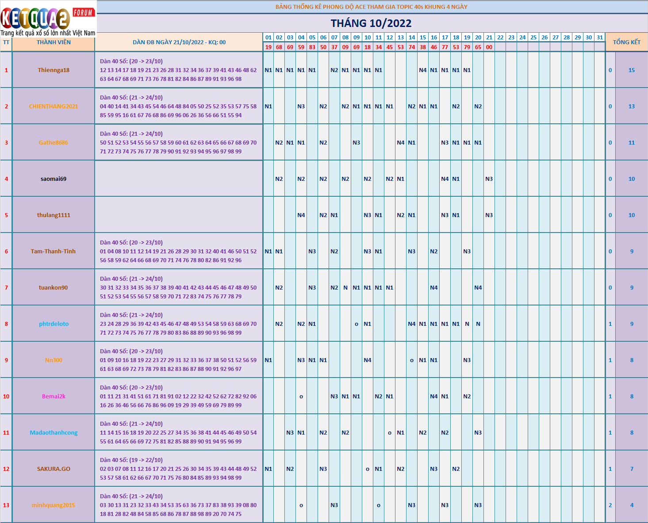The height and width of the screenshot is (523, 648).
Task: Click total 13 in CHIENTHANG2021 row
Action: click(x=632, y=106)
